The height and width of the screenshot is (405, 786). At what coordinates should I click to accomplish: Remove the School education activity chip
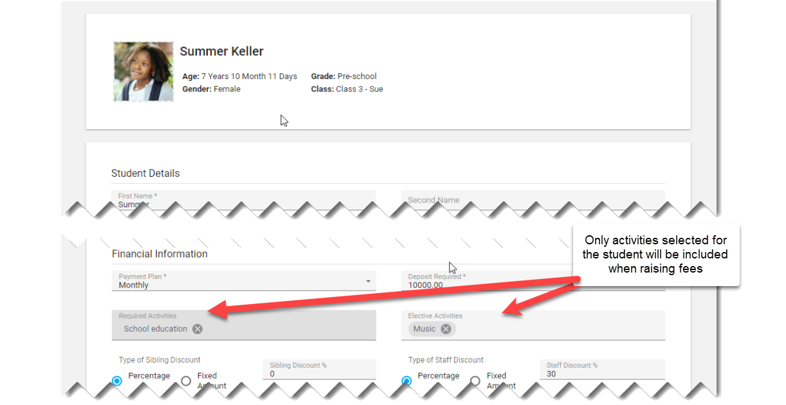click(x=197, y=329)
